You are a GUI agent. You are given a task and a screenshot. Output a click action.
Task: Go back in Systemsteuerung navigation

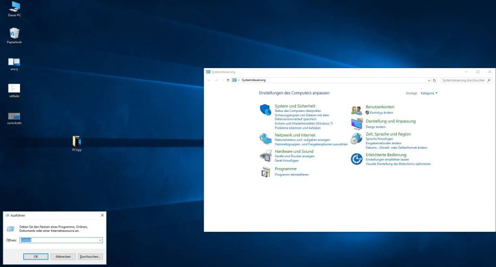(209, 81)
